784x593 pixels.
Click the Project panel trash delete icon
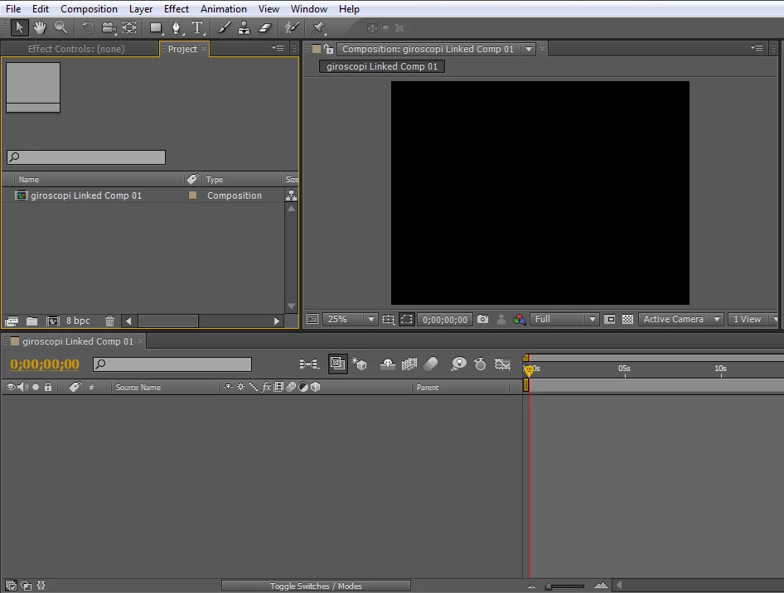click(110, 321)
